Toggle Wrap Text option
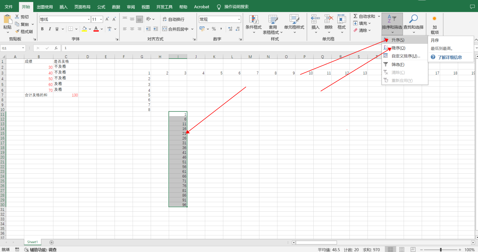 pyautogui.click(x=173, y=19)
